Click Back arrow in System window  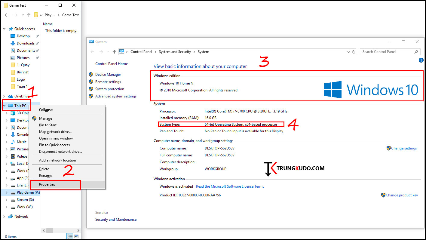[x=93, y=52]
